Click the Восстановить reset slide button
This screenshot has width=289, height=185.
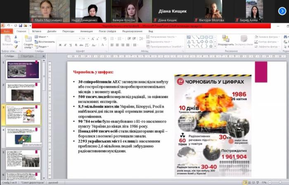click(x=45, y=41)
